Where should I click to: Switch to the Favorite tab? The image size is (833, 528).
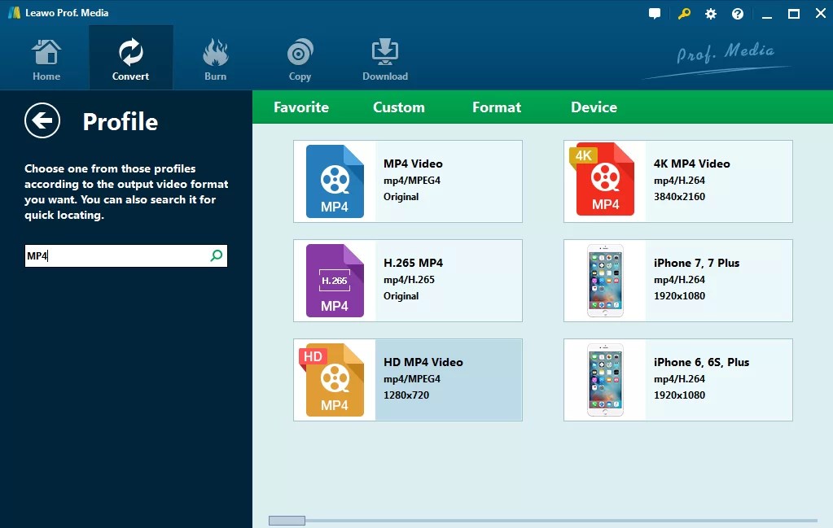pyautogui.click(x=301, y=107)
